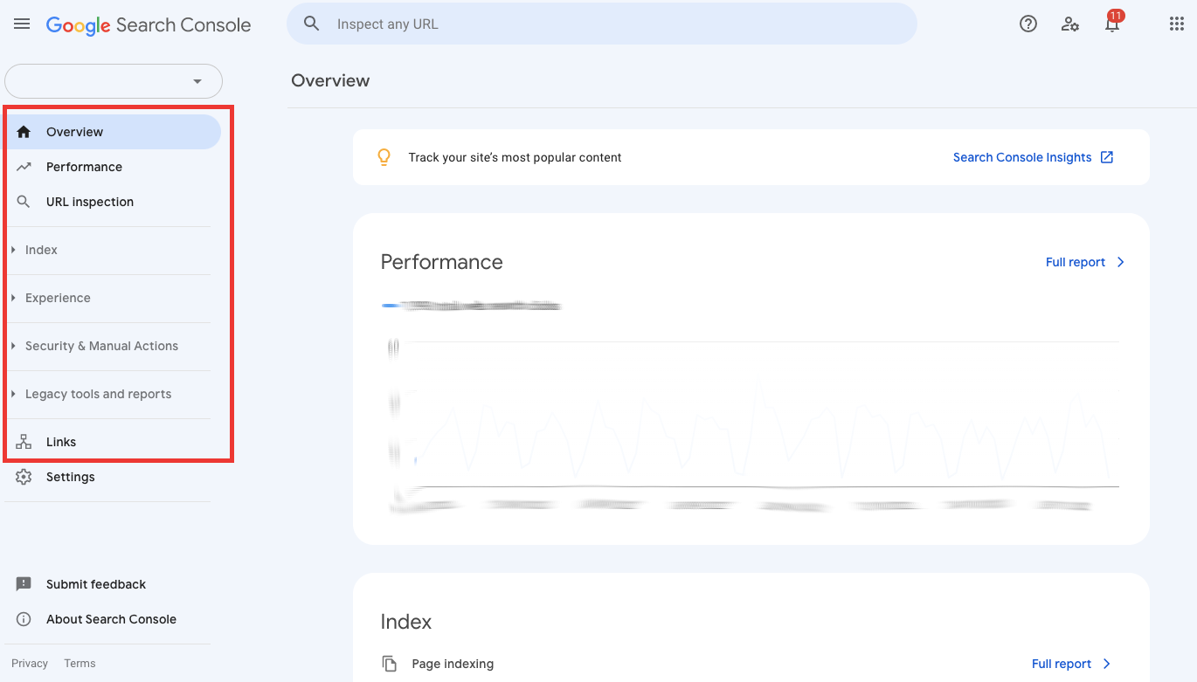
Task: Click the Help question mark icon
Action: (1028, 24)
